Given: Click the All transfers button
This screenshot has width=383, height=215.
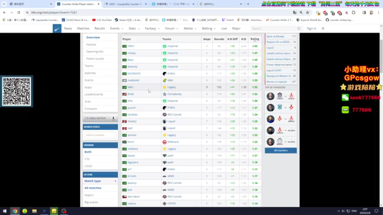Looking at the screenshot, I should click(281, 150).
